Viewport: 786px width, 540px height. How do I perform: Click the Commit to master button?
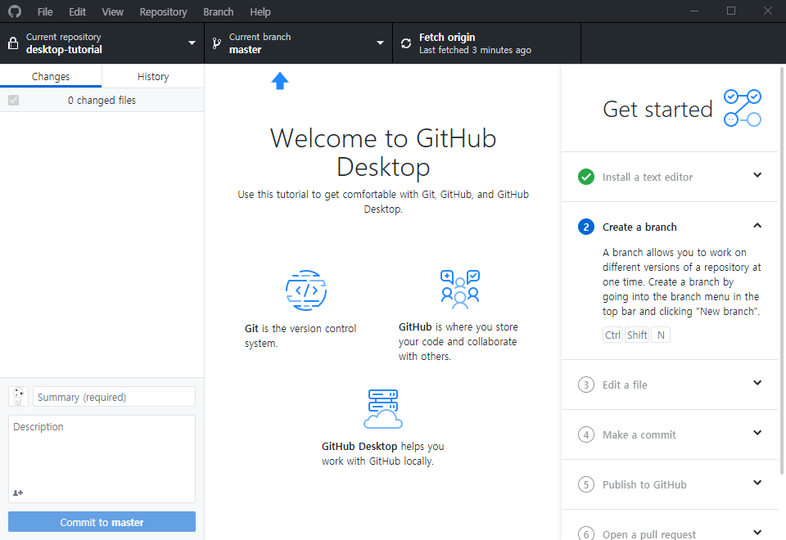pyautogui.click(x=102, y=521)
